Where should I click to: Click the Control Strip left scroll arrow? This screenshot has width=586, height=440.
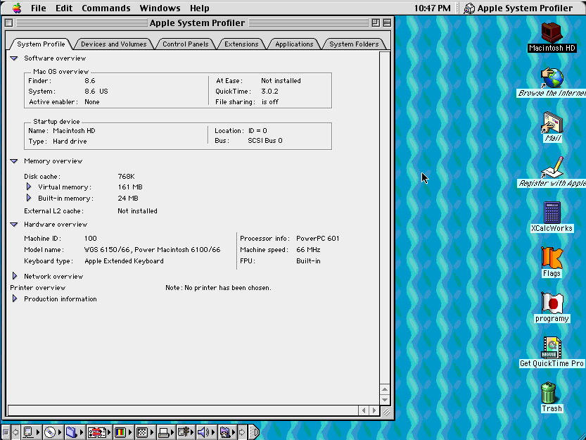[15, 432]
